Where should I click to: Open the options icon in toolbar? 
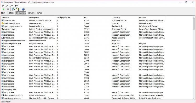13,9
